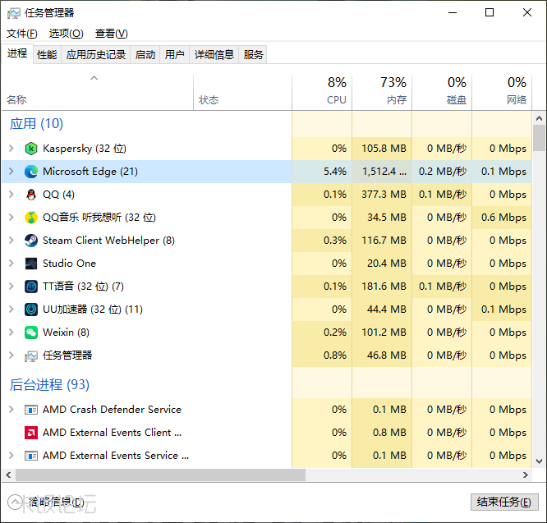Screen dimensions: 547x523
Task: Sort processes by 内存 column
Action: pos(382,93)
